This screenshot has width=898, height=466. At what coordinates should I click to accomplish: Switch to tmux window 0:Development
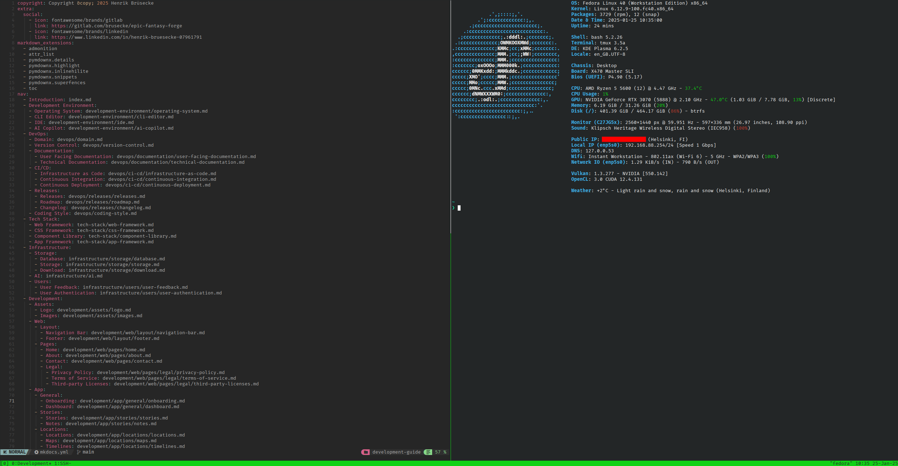[32, 463]
